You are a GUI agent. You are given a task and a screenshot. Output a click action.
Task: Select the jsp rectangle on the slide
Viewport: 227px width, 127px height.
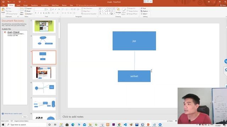click(134, 41)
